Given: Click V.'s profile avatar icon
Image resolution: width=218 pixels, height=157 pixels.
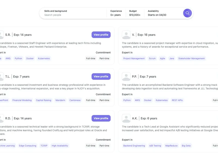Looking at the screenshot, I should [x=126, y=35].
